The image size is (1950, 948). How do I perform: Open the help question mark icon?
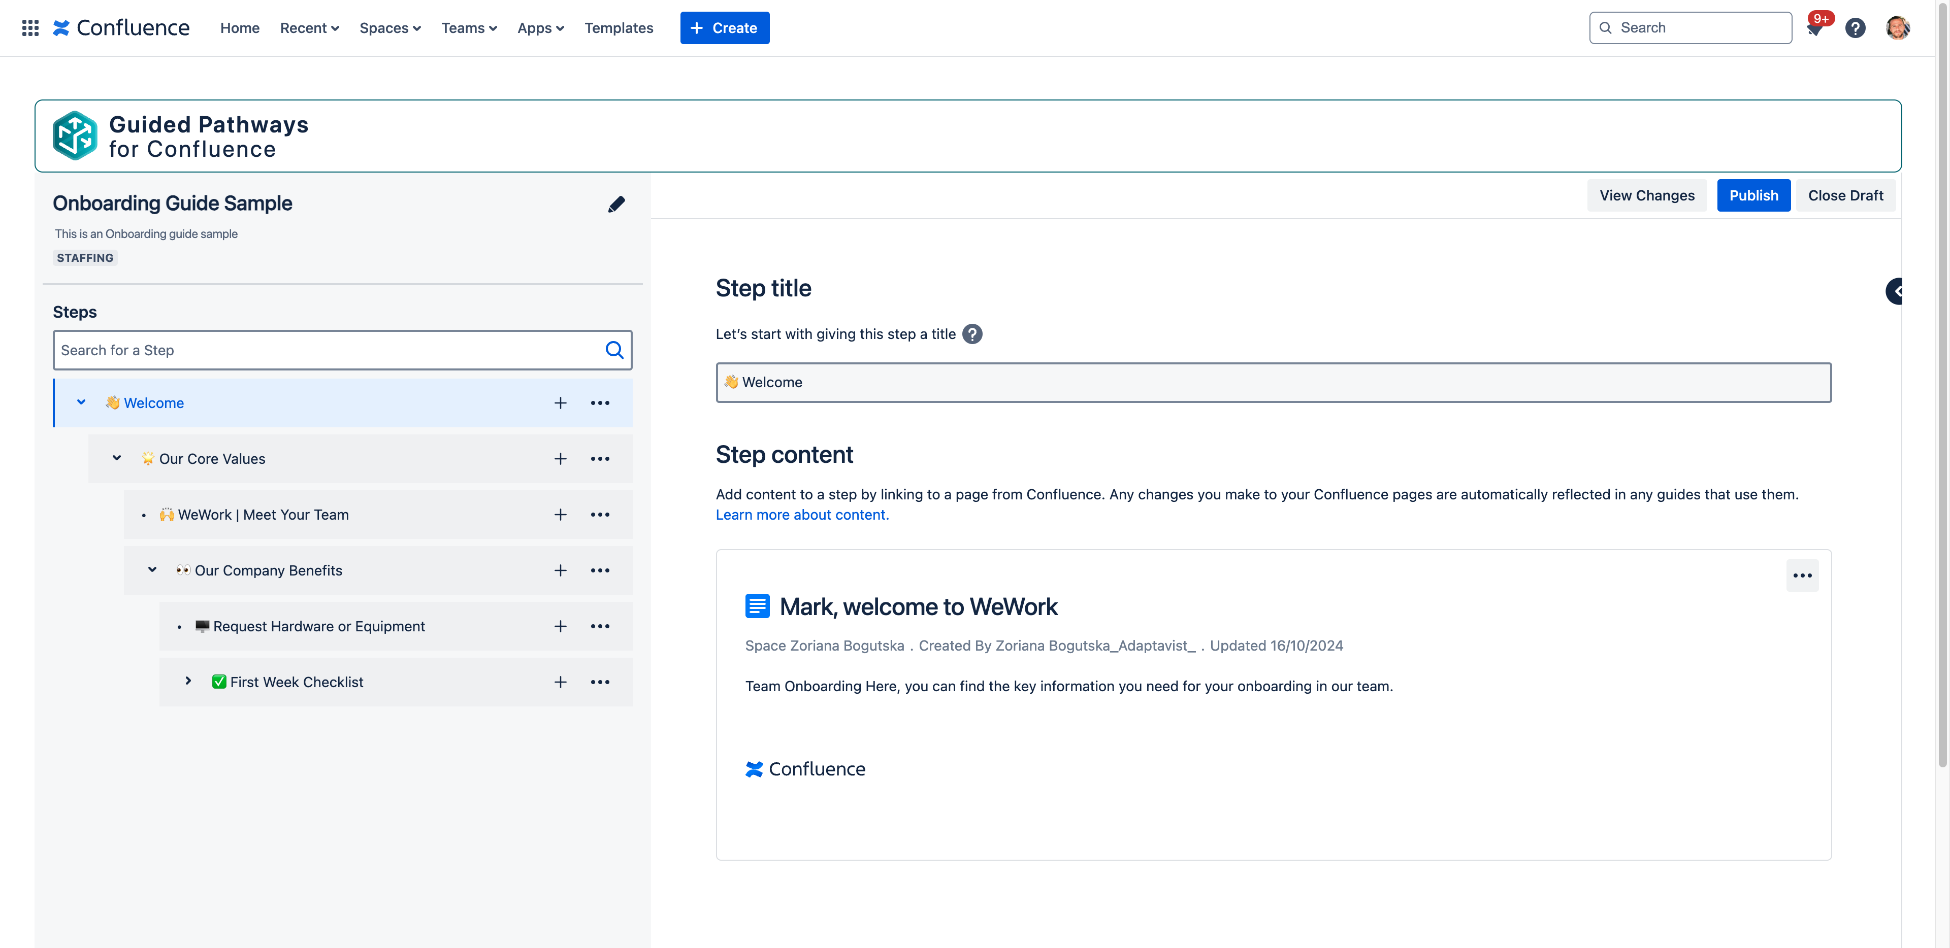[1855, 28]
